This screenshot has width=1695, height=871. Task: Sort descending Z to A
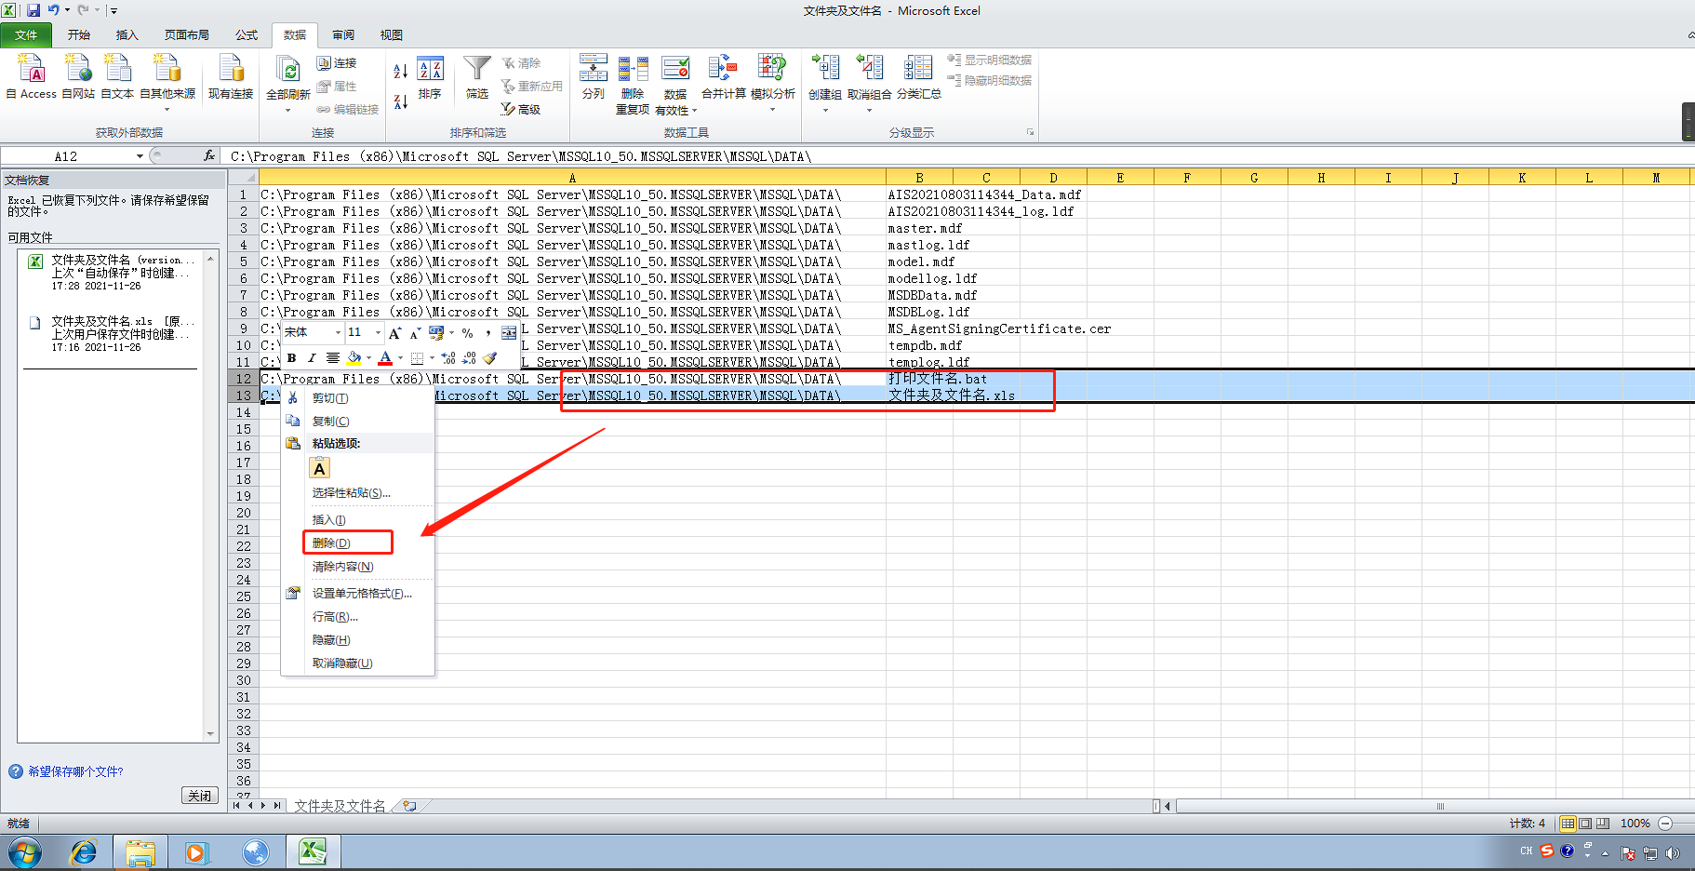(400, 101)
